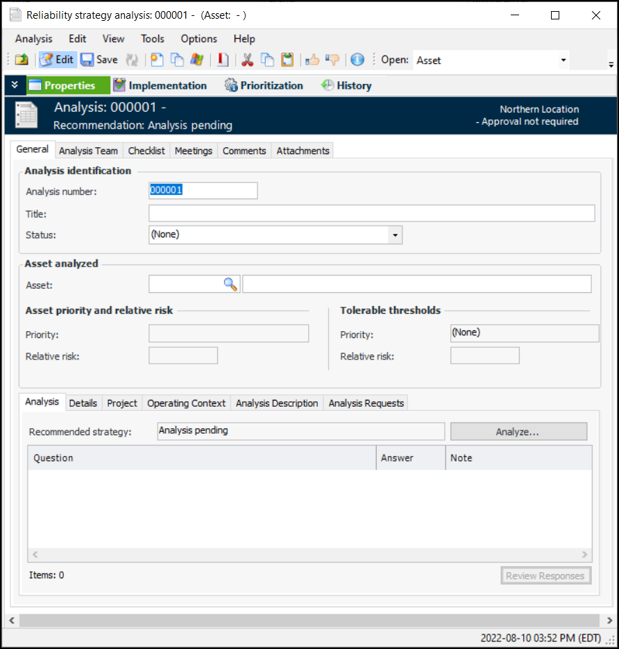Expand the Status dropdown

(395, 235)
